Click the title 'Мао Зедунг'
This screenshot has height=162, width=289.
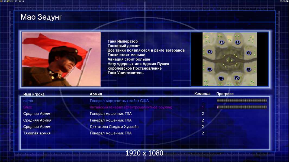point(41,17)
